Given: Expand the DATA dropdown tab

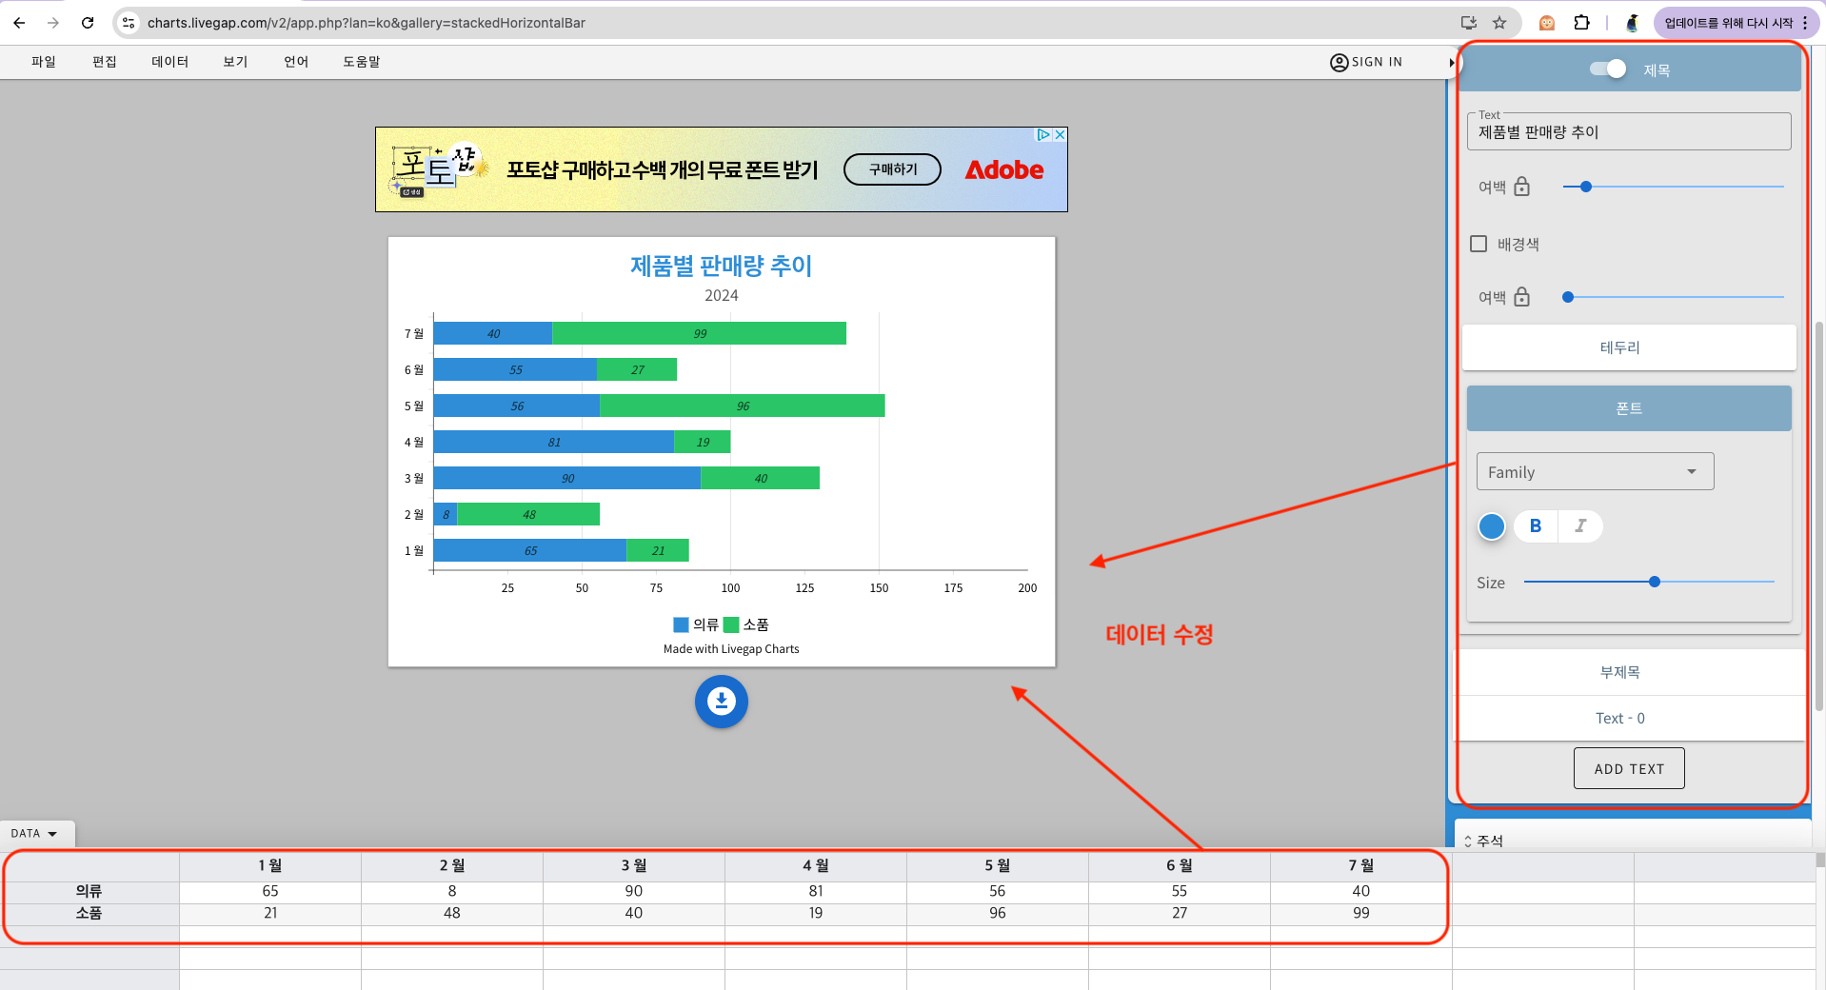Looking at the screenshot, I should click(34, 834).
